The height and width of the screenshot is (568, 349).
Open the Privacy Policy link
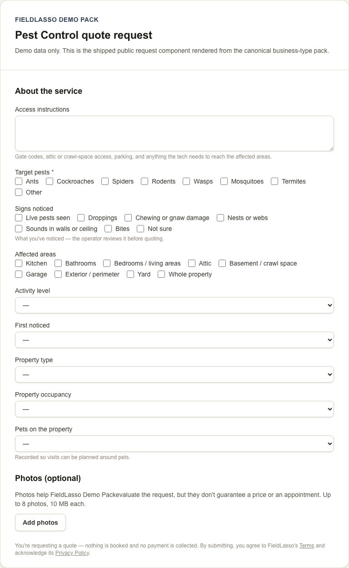click(x=72, y=553)
